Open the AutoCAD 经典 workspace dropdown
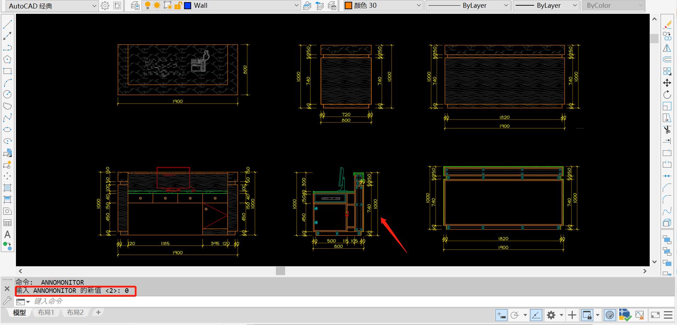This screenshot has height=325, width=677. coord(94,6)
